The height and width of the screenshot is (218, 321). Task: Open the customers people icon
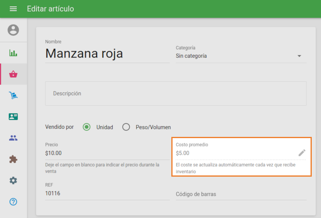pyautogui.click(x=13, y=138)
